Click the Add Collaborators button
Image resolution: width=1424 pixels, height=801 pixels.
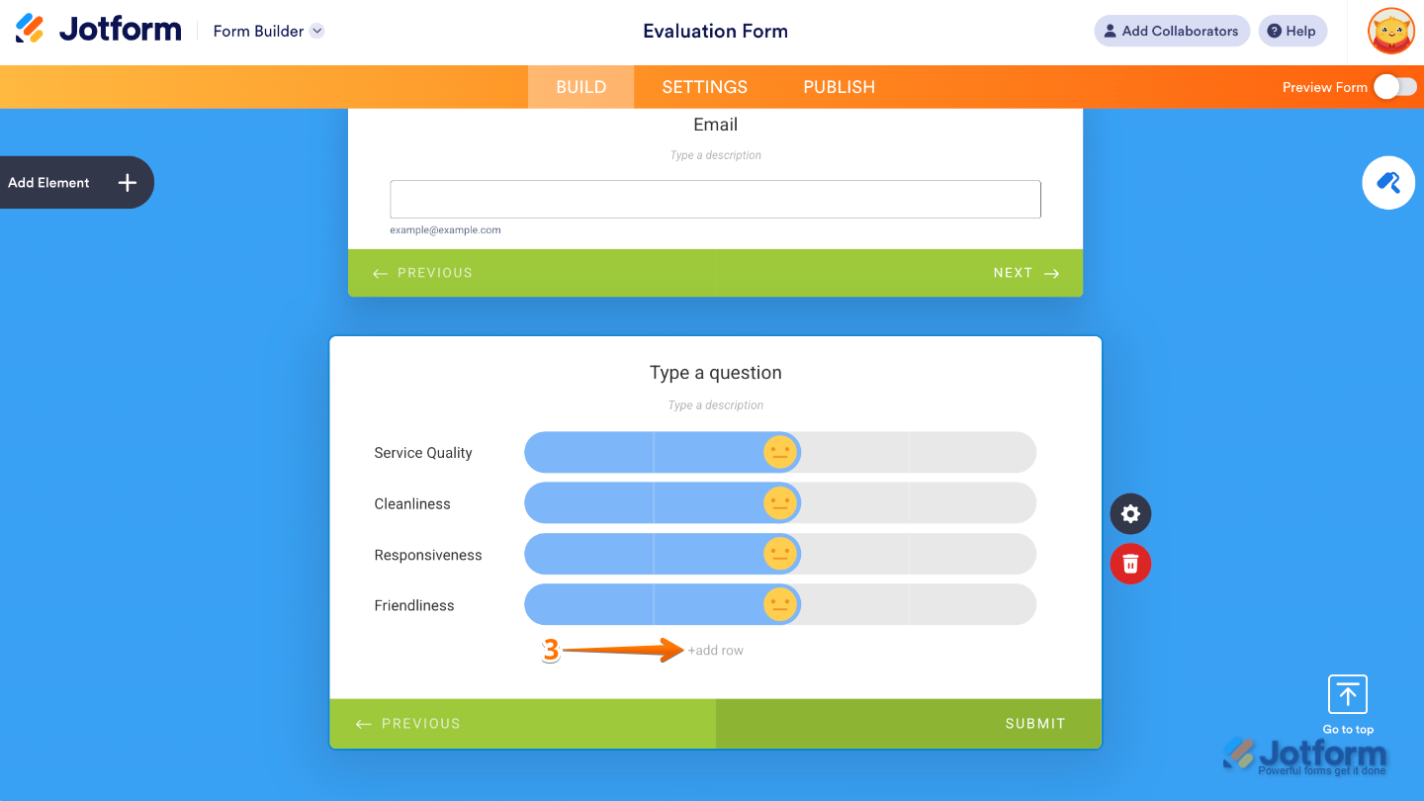pos(1171,31)
